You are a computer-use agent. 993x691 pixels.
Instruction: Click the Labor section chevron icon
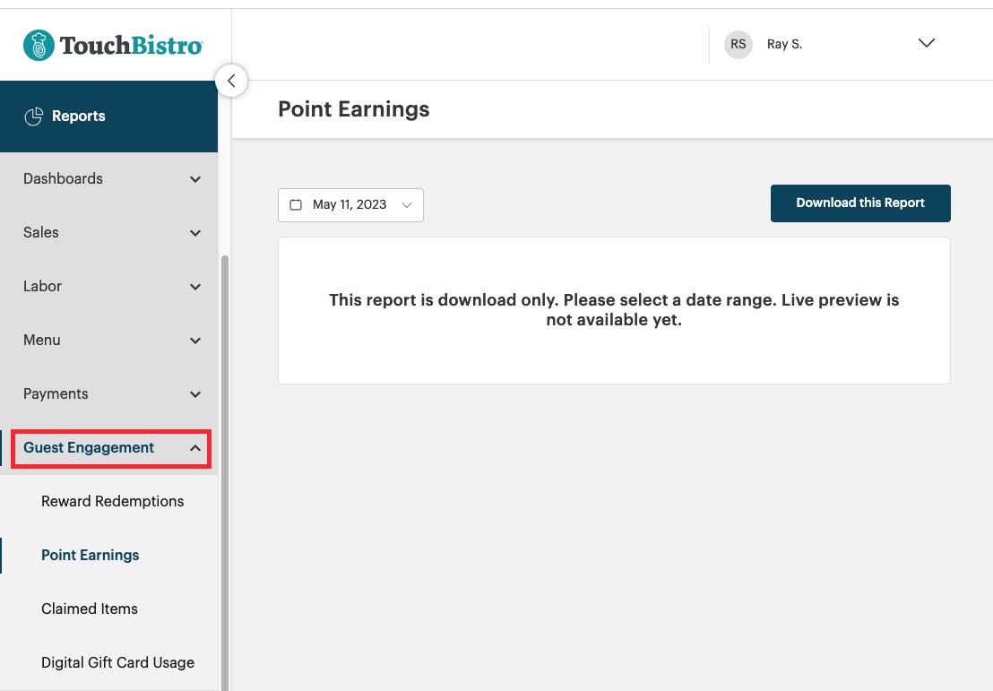195,287
